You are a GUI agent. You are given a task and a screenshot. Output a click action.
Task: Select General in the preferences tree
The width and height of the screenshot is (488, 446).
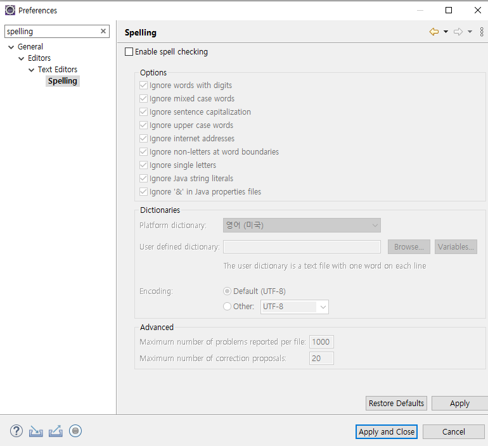(30, 47)
